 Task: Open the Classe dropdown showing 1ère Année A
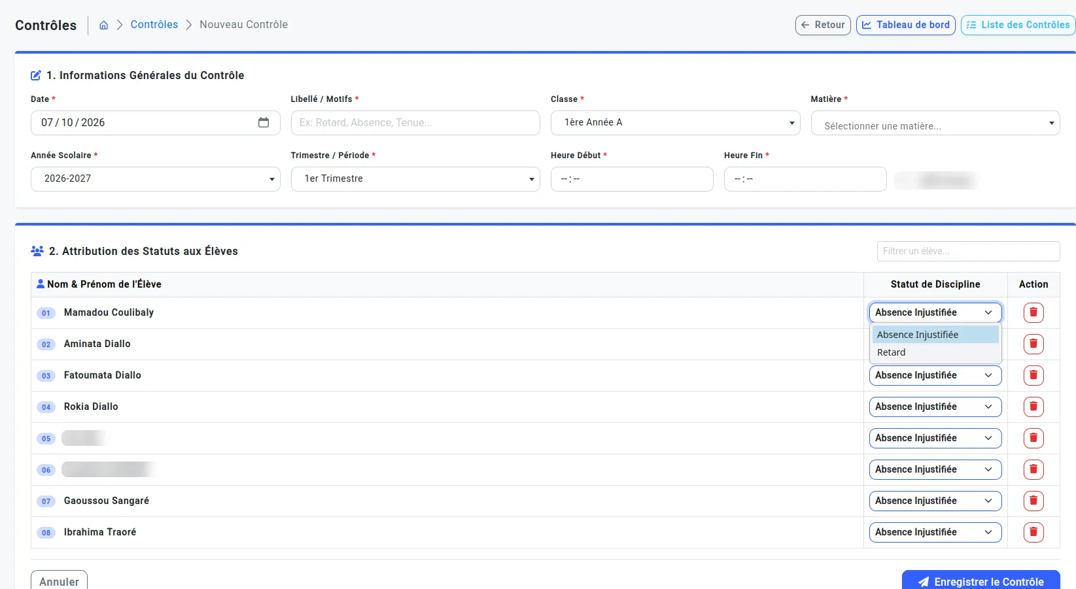pyautogui.click(x=675, y=123)
